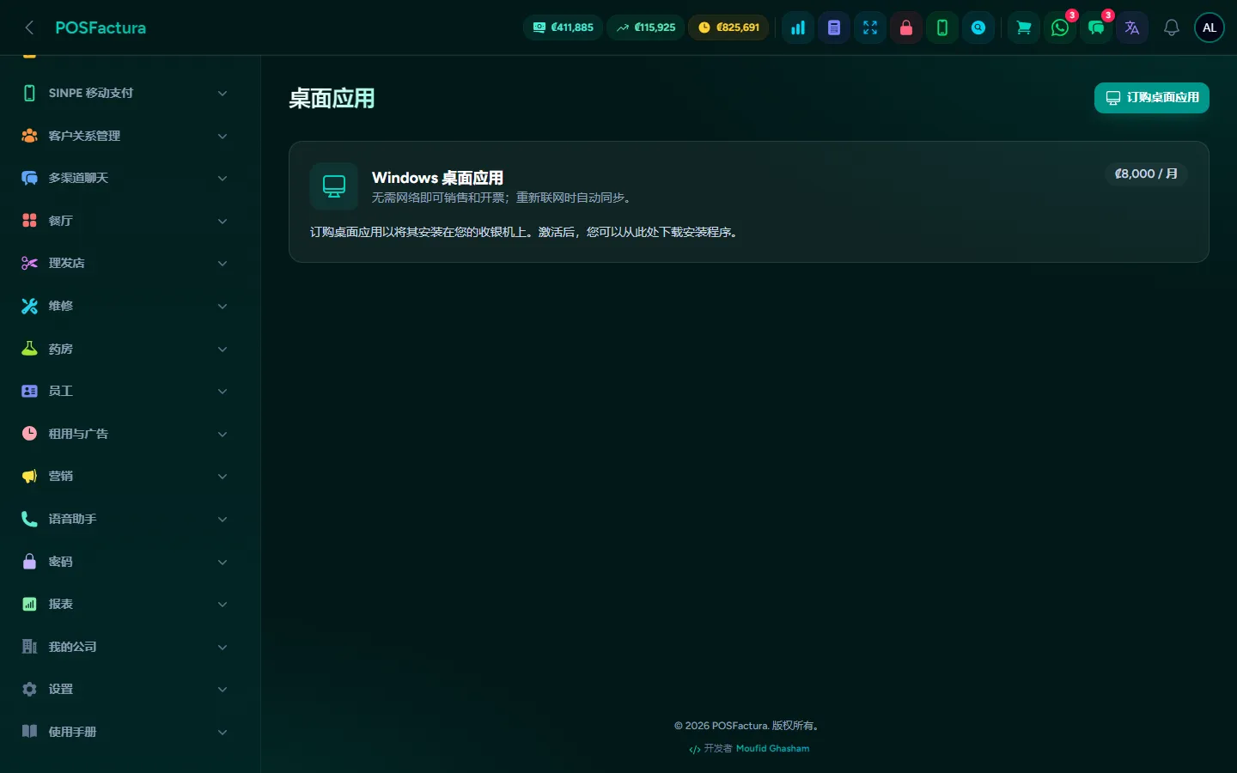Open the AL user avatar menu
This screenshot has width=1237, height=773.
pos(1210,27)
